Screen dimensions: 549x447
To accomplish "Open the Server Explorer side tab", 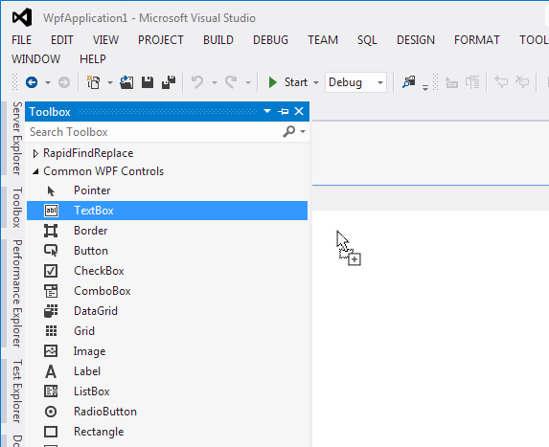I will (x=17, y=138).
